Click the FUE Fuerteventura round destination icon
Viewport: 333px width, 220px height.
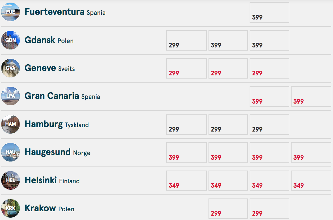click(x=10, y=12)
